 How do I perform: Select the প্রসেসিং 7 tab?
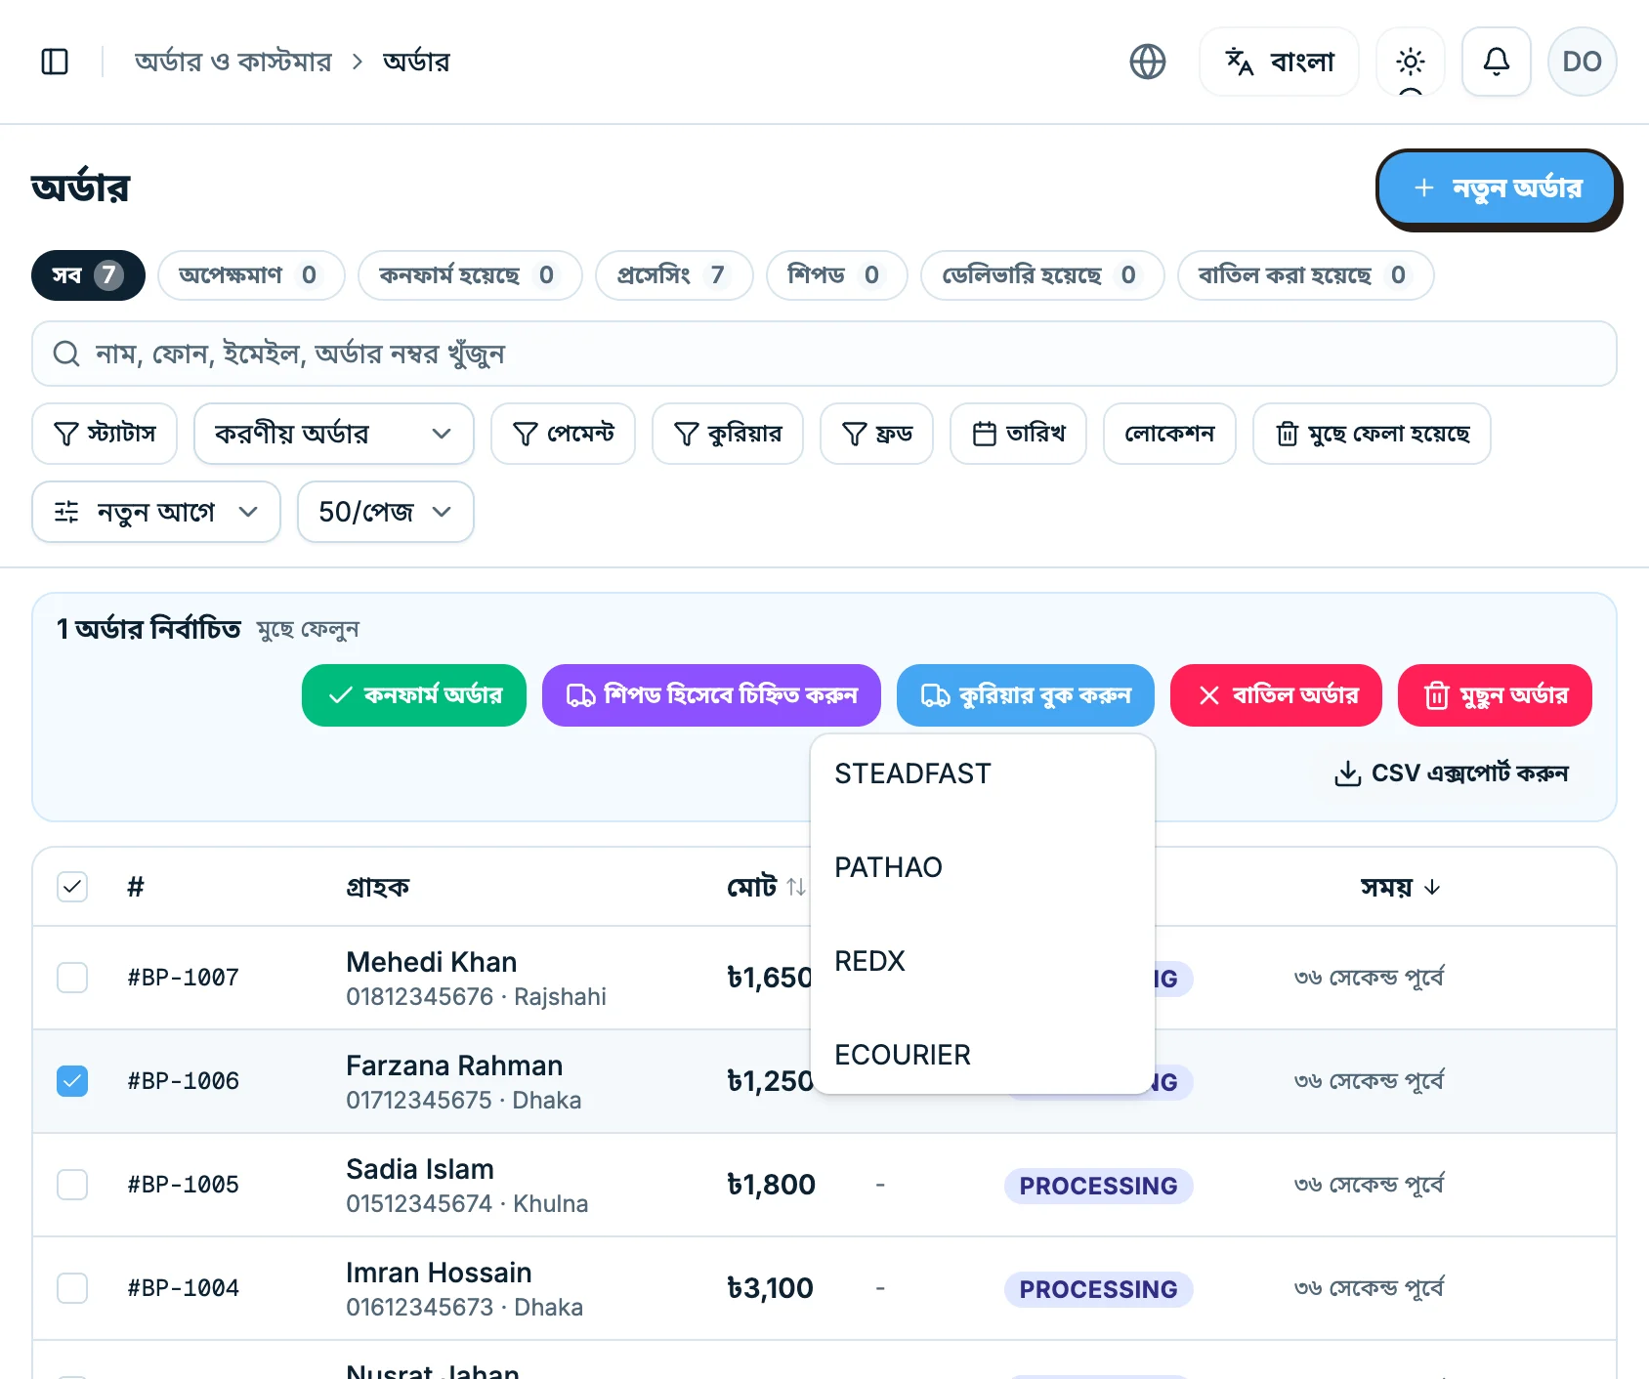click(674, 275)
